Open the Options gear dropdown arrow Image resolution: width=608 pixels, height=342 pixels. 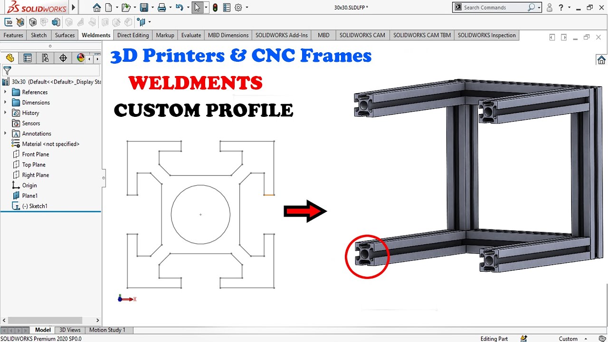pyautogui.click(x=247, y=8)
